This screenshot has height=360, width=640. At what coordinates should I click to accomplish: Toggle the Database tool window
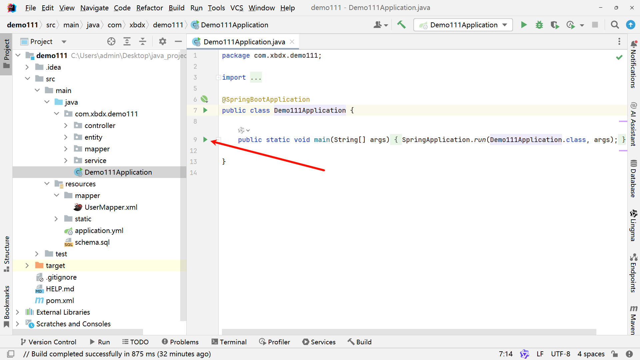[x=633, y=179]
